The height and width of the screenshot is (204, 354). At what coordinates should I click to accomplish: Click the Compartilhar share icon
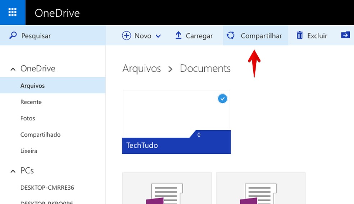(231, 35)
